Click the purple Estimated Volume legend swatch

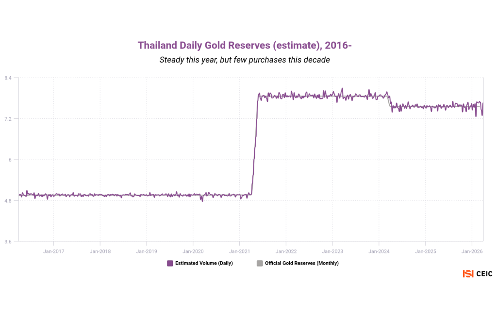coord(170,263)
